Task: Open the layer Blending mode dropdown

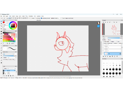Action: (115, 40)
